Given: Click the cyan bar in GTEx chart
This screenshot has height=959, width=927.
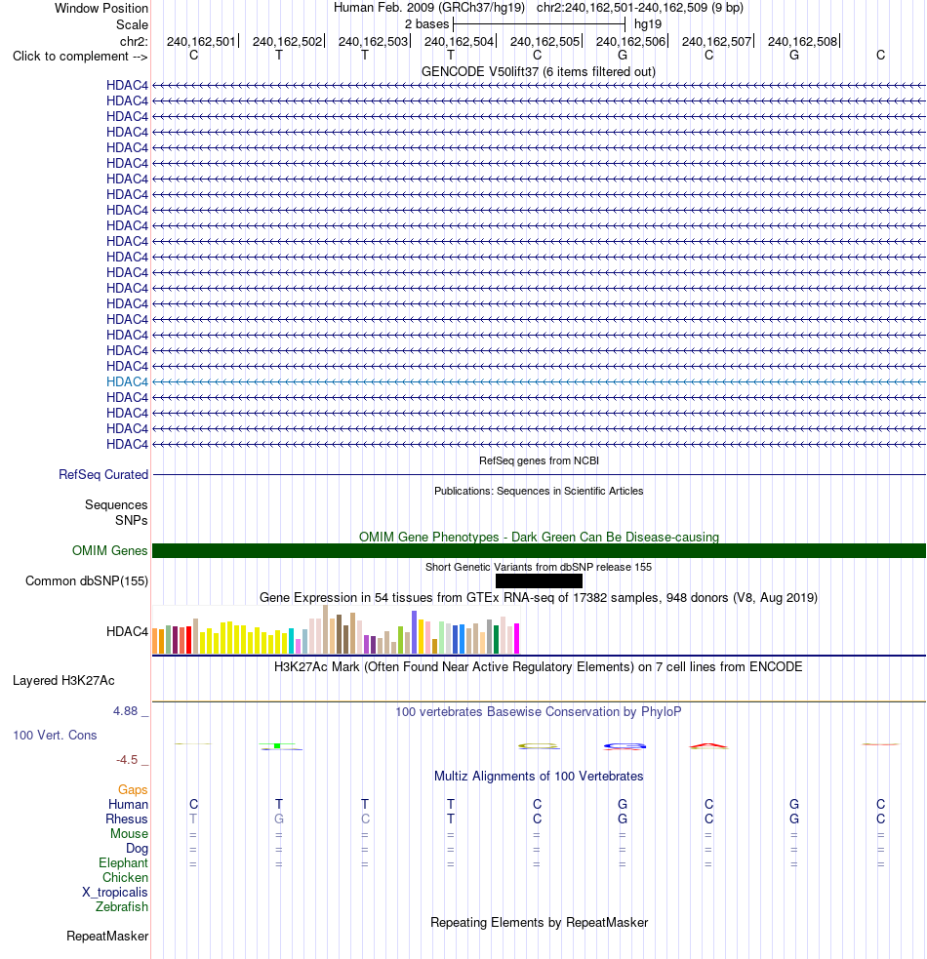Looking at the screenshot, I should click(x=291, y=641).
